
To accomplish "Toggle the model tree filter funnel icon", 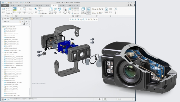I will pyautogui.click(x=27, y=24).
